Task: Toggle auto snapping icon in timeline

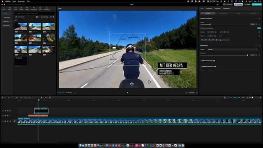Action: (235, 97)
